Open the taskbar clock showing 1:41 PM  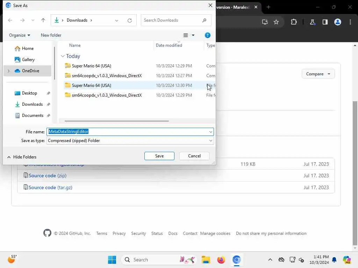point(319,260)
